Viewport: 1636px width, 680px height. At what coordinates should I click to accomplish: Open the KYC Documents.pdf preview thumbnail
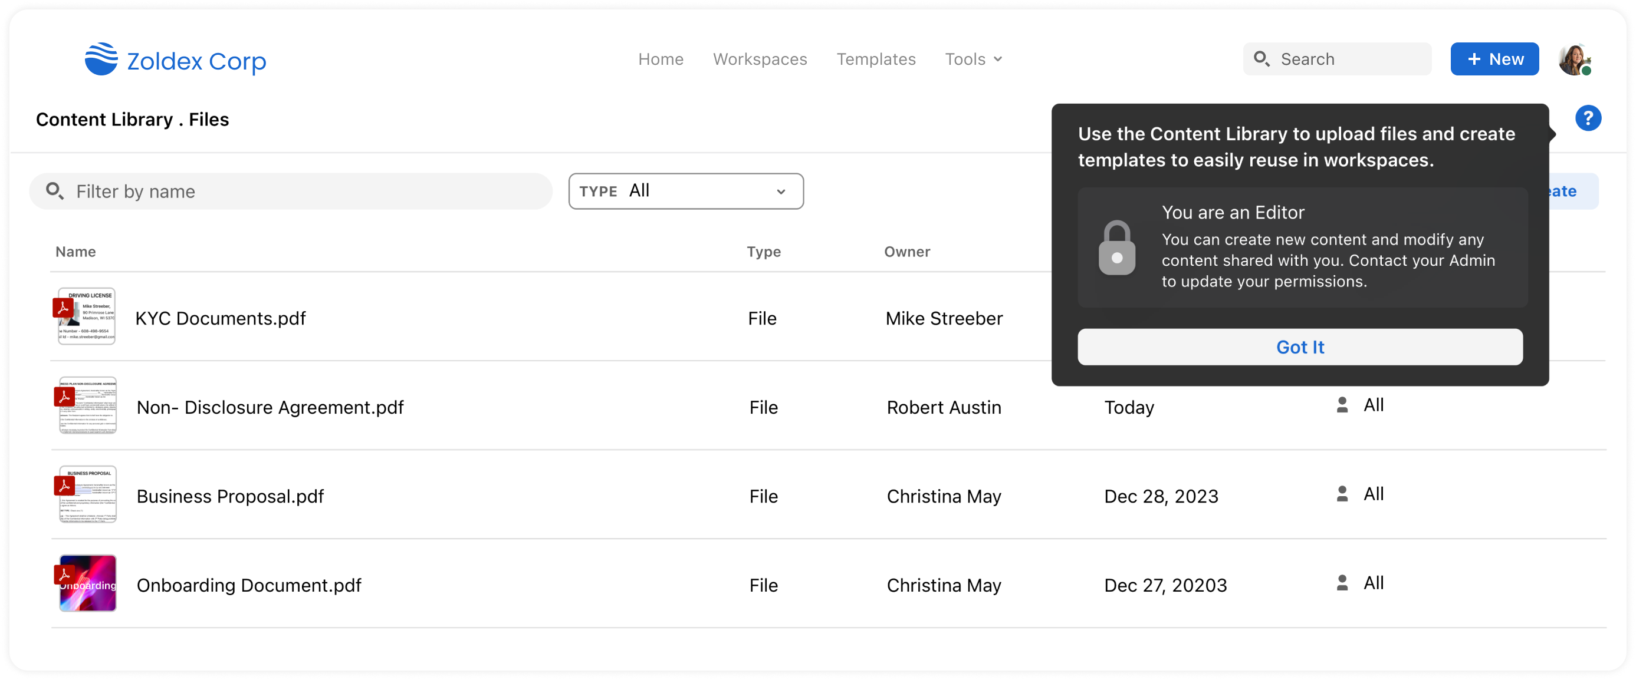[86, 316]
